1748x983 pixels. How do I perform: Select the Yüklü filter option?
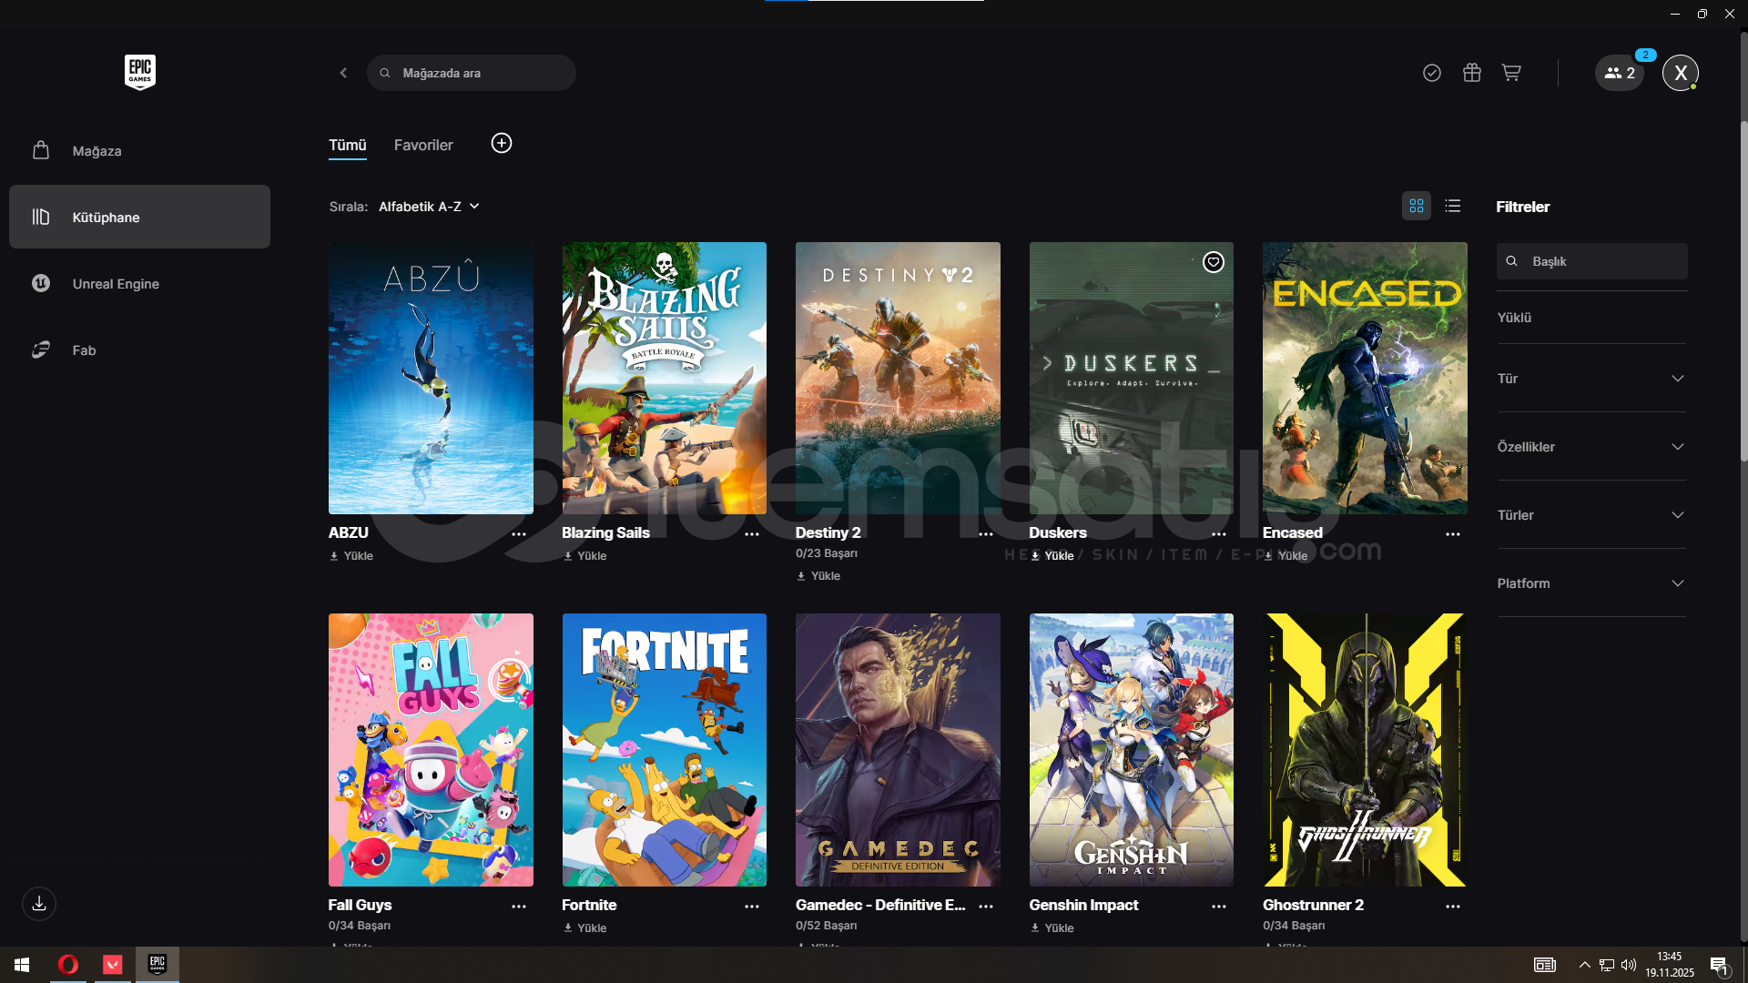point(1515,318)
